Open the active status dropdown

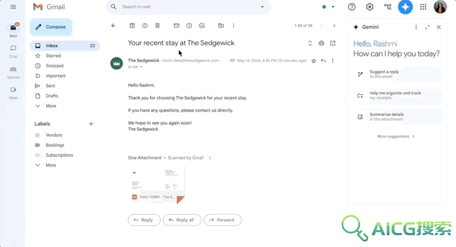(x=329, y=7)
